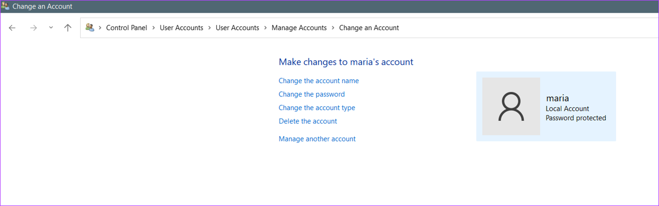Choose Delete the account
Viewport: 659px width, 206px height.
[308, 121]
